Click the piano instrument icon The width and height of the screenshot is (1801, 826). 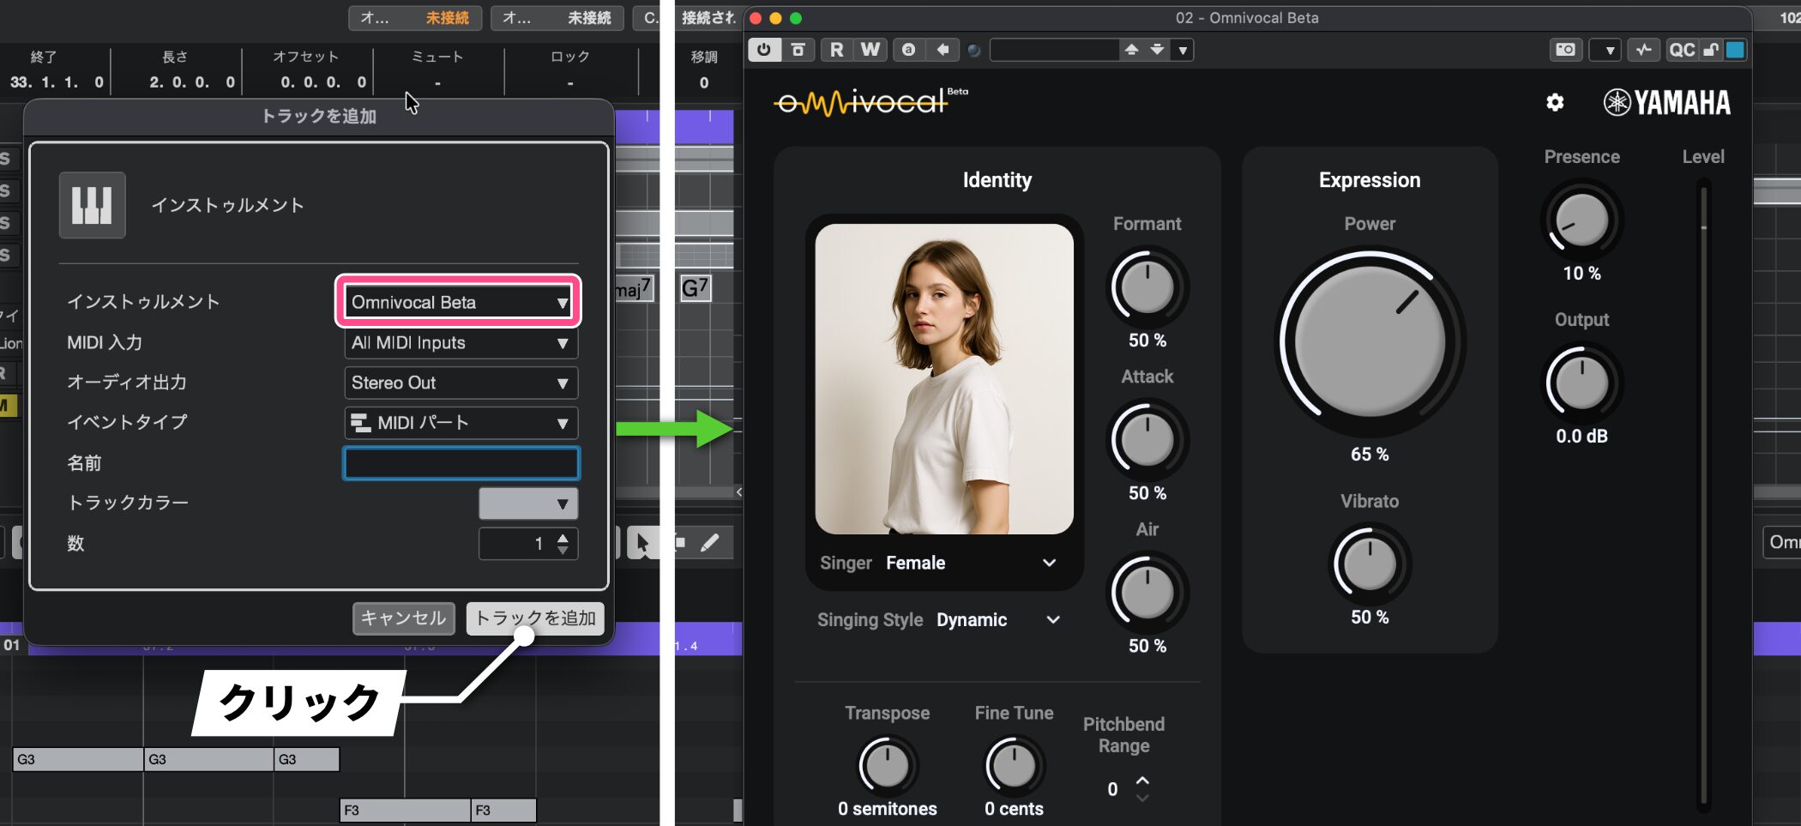(92, 205)
